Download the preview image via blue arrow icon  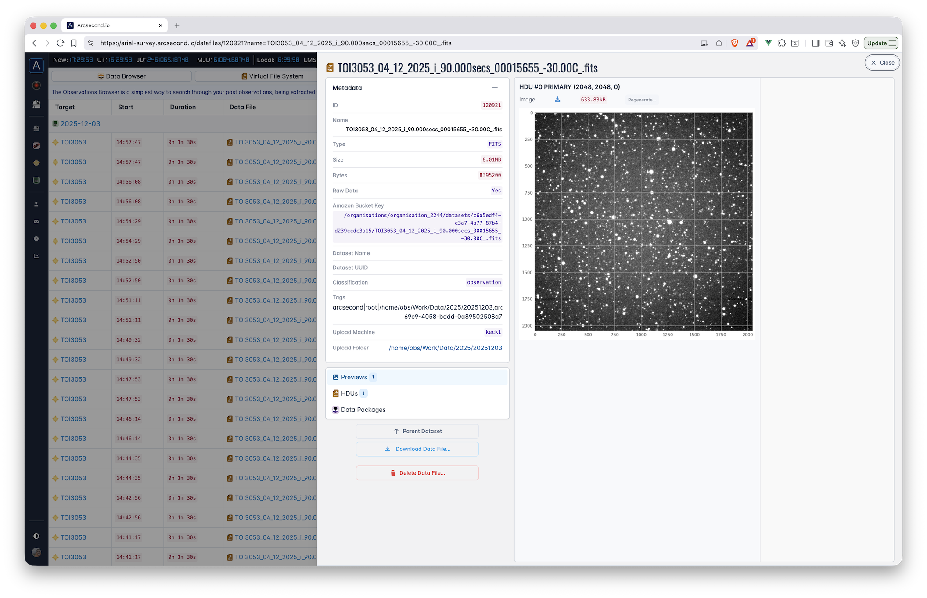click(x=557, y=100)
